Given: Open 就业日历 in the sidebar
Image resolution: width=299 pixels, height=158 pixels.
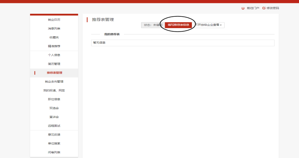Looking at the screenshot, I should click(54, 20).
